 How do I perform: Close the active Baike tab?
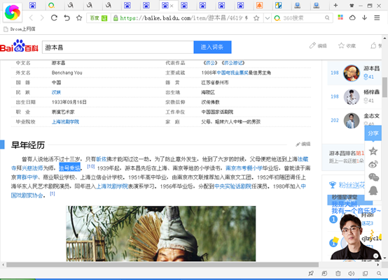pos(172,6)
